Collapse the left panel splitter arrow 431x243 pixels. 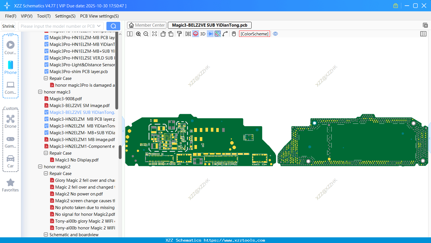click(x=123, y=131)
